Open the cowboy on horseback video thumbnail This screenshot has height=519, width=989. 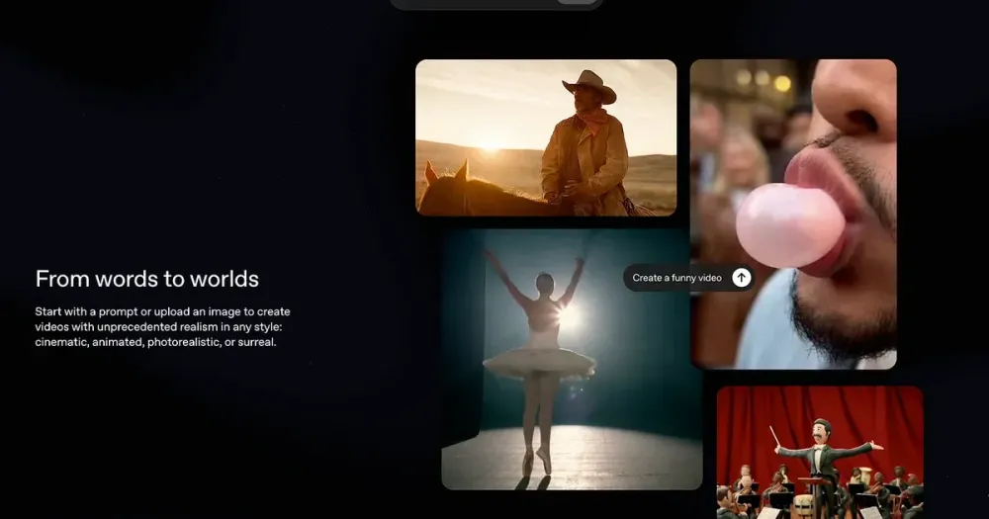[x=545, y=136]
